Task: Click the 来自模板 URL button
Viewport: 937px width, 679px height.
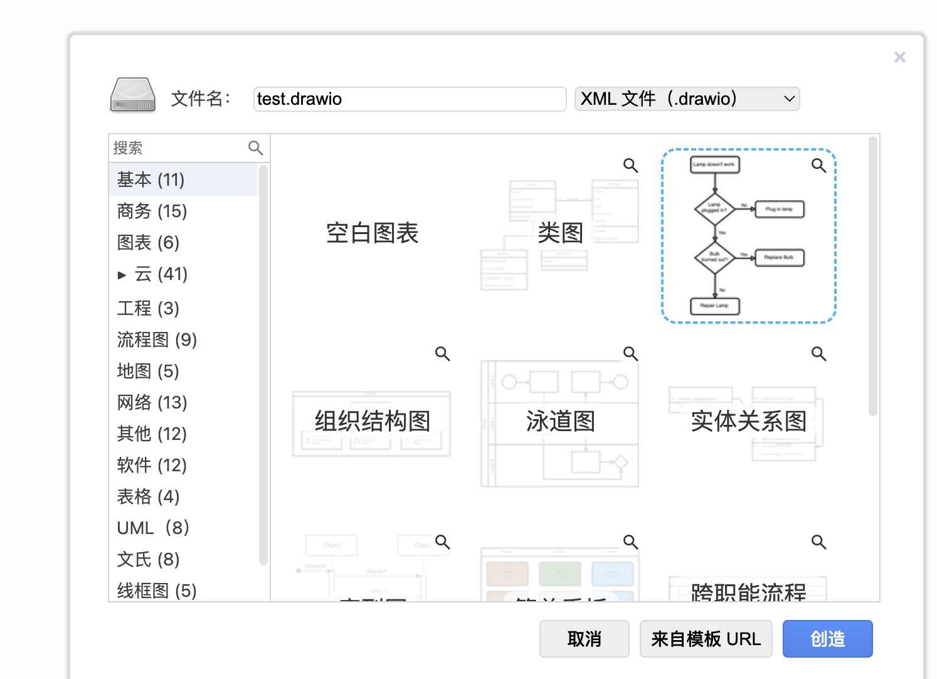Action: click(x=706, y=639)
